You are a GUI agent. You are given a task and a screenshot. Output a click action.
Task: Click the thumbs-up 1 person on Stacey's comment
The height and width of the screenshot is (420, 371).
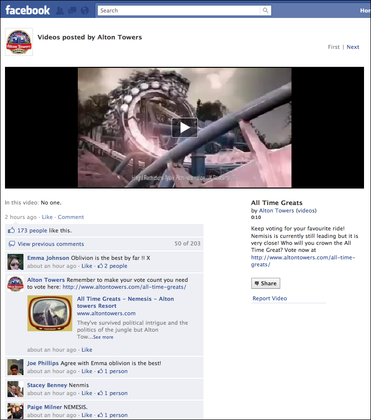pos(112,393)
